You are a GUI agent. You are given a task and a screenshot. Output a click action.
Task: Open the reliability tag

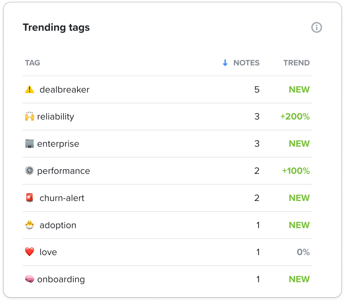coord(56,117)
